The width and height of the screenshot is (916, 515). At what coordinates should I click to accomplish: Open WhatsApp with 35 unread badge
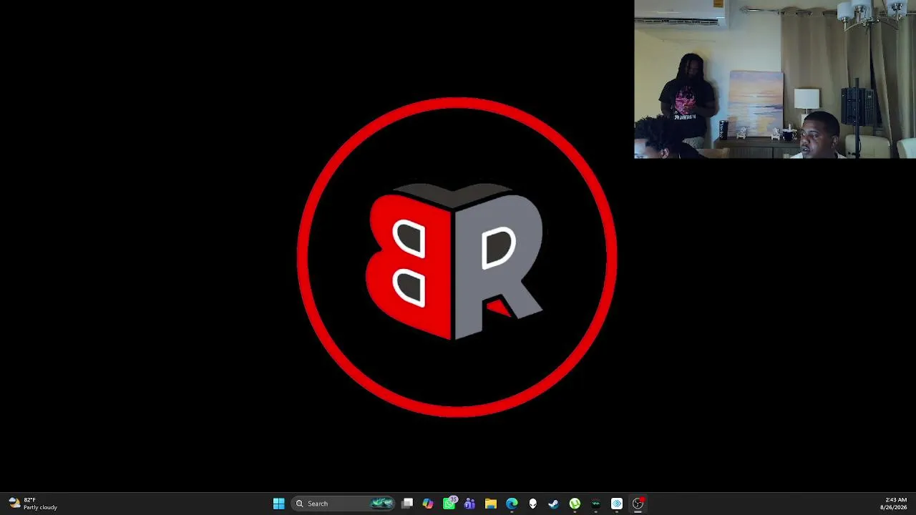449,504
